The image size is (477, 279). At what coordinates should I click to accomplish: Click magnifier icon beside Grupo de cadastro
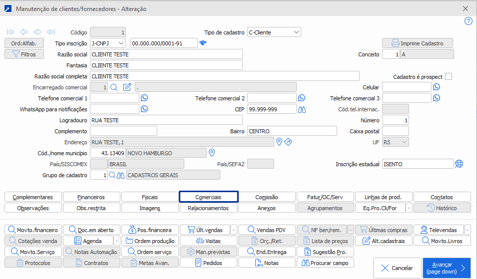pyautogui.click(x=113, y=175)
